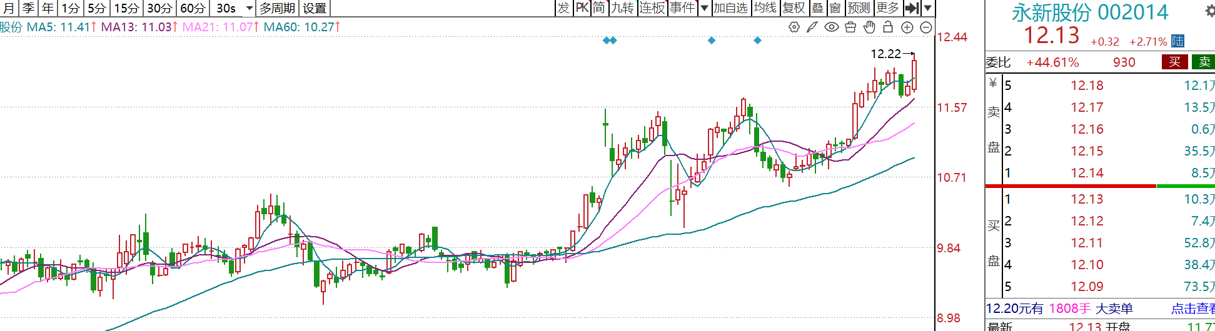Viewport: 1215px width, 331px height.
Task: Expand the 30s period dropdown
Action: coord(250,9)
